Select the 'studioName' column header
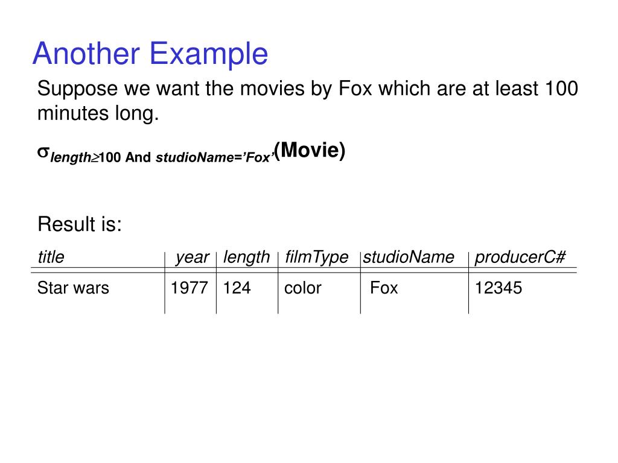Viewport: 618px width, 463px height. coord(409,257)
